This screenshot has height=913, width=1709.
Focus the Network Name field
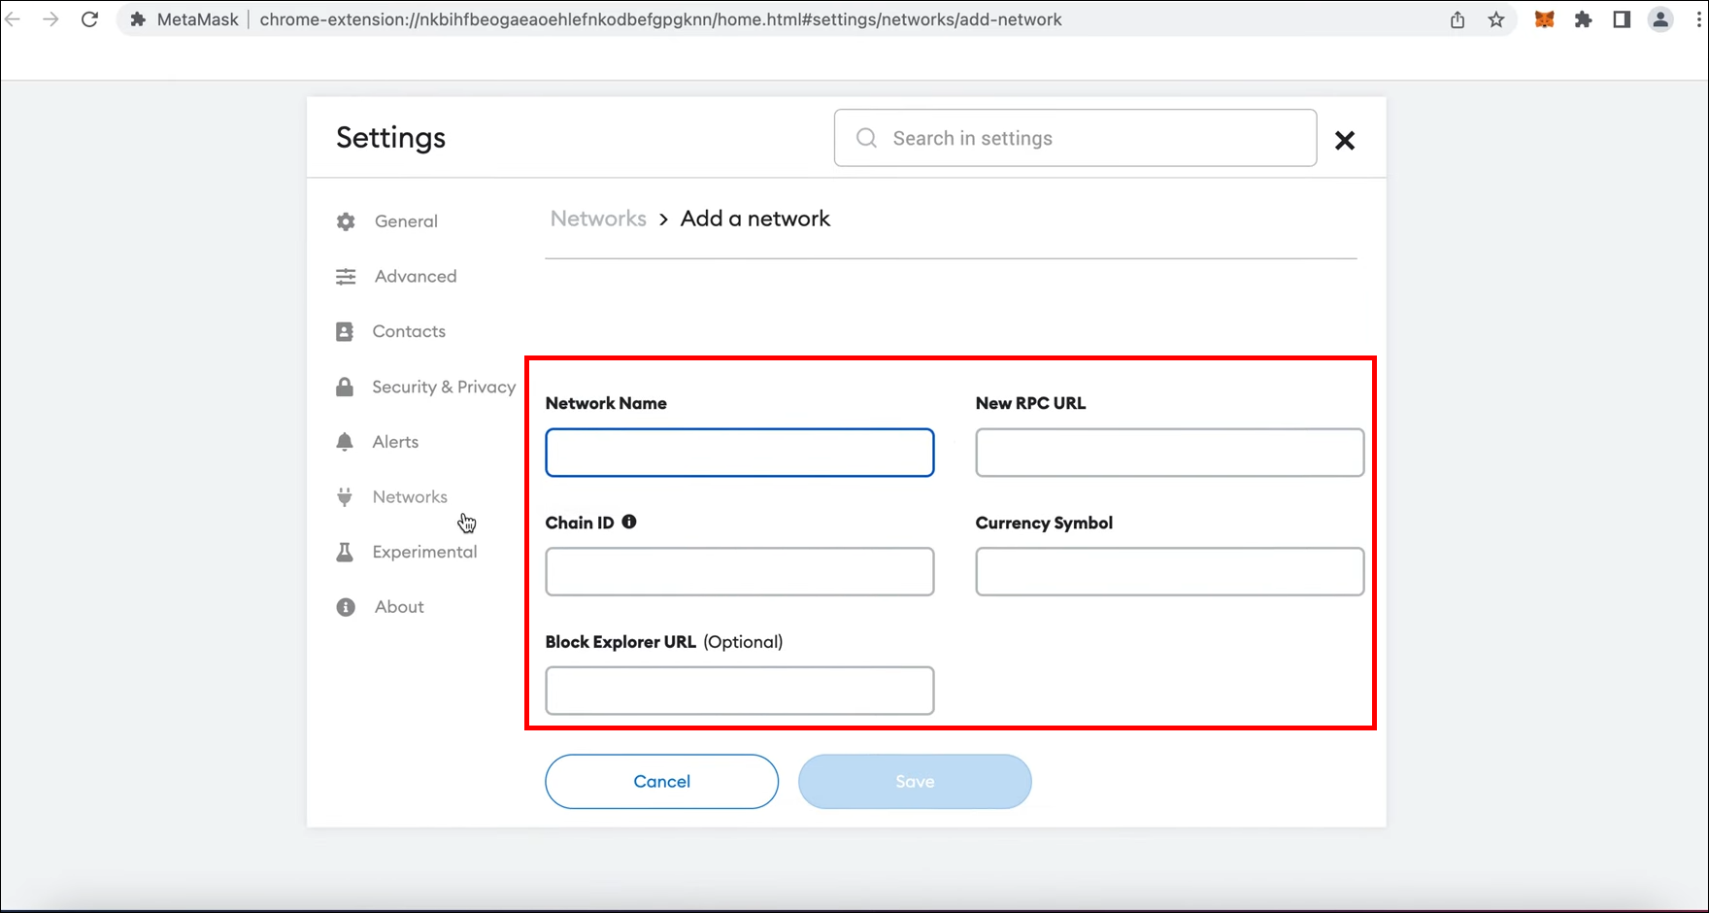[740, 453]
